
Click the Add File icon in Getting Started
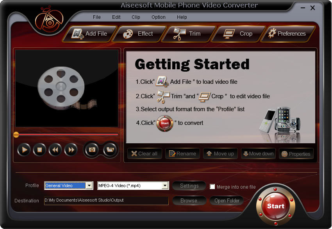coord(162,81)
